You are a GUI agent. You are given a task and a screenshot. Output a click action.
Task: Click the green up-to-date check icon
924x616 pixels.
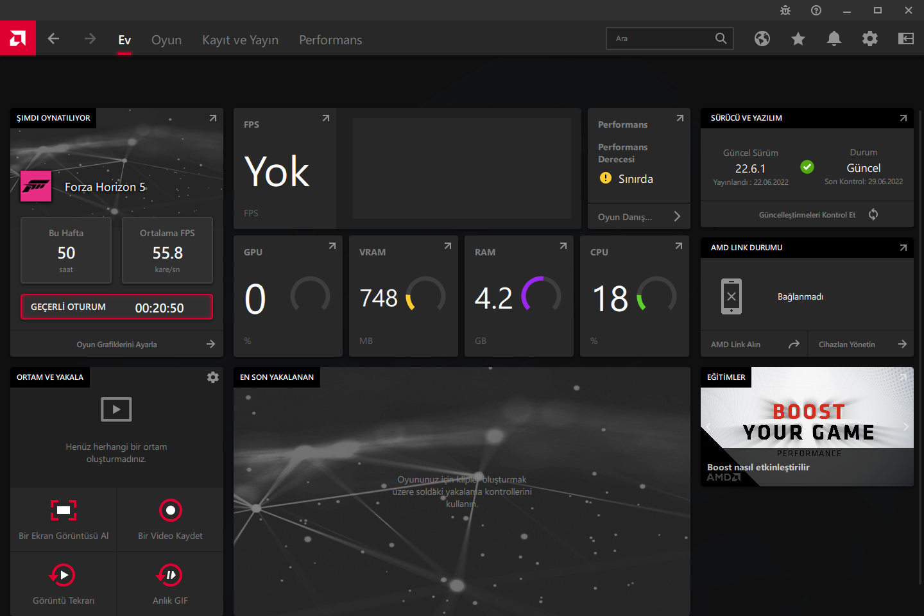click(807, 167)
